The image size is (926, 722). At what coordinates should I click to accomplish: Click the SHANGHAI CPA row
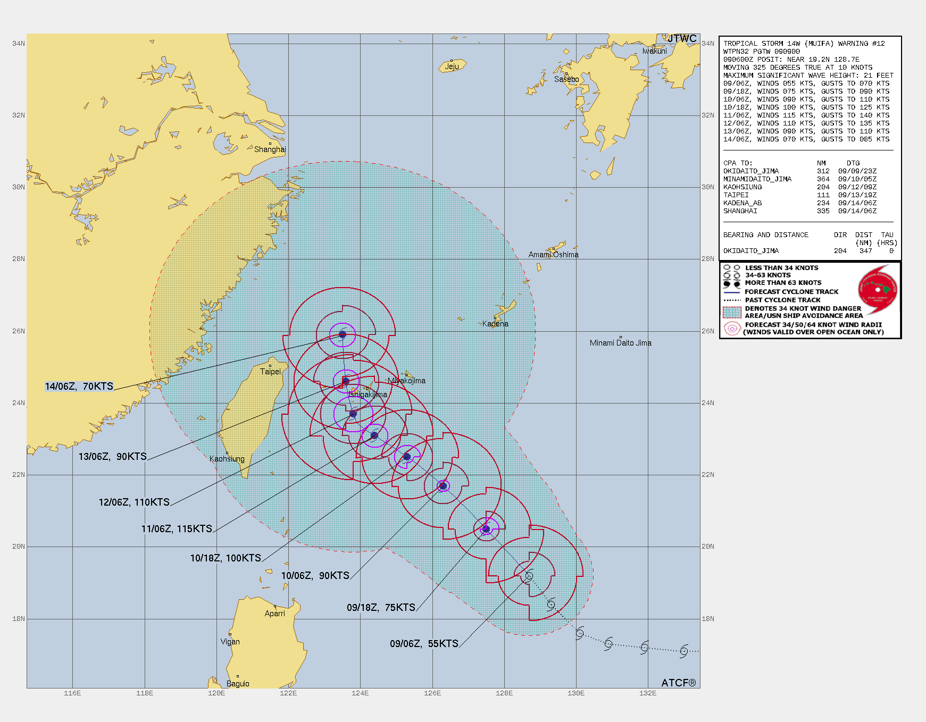click(x=800, y=211)
